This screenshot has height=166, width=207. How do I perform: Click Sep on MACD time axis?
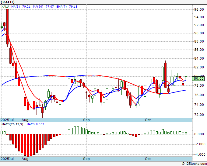pos(86,159)
